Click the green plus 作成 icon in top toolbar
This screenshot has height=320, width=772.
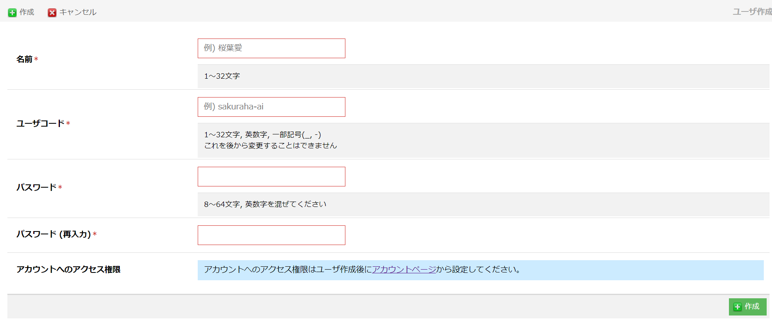pos(12,13)
